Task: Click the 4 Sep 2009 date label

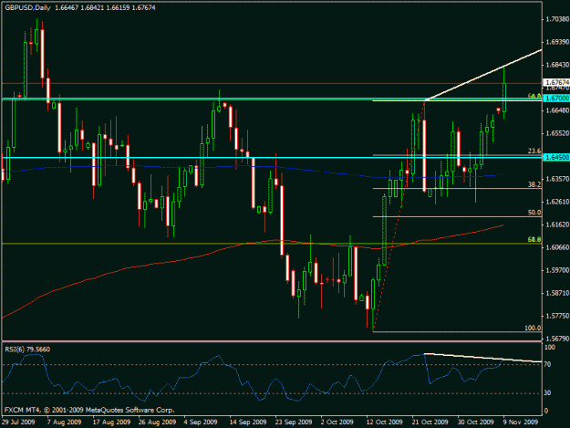Action: tap(201, 422)
